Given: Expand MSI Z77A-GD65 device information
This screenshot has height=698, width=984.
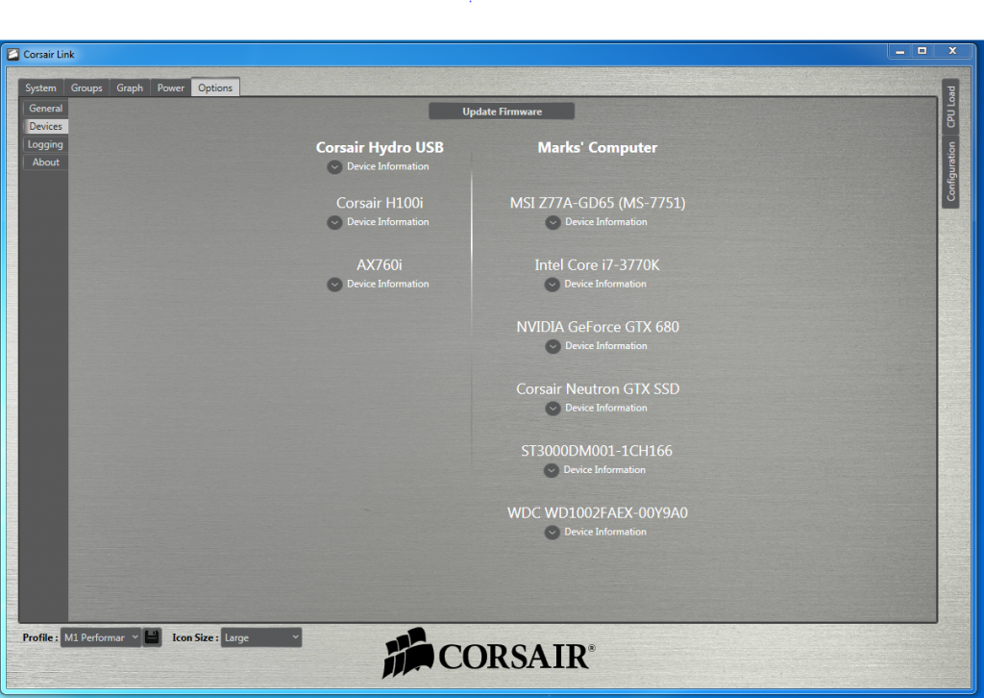Looking at the screenshot, I should pyautogui.click(x=553, y=222).
